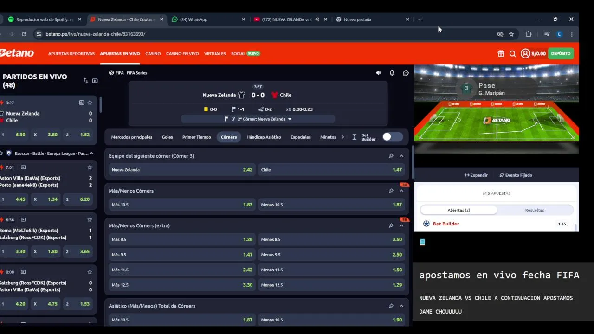594x334 pixels.
Task: Enable the Bet Builder toggle
Action: (393, 137)
